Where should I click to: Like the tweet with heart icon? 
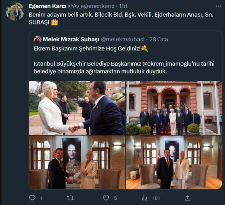[106, 198]
